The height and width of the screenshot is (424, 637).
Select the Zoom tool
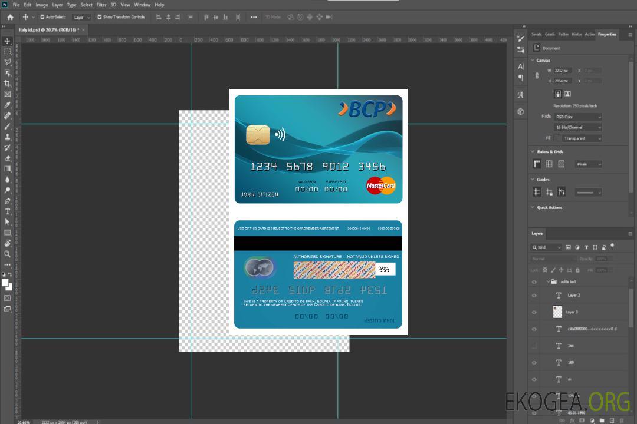click(x=7, y=254)
